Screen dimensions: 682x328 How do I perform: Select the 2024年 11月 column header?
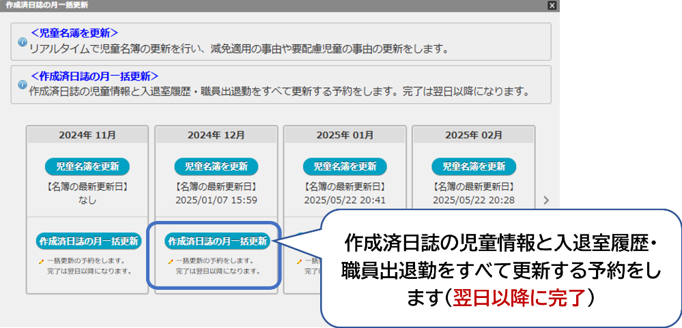[x=87, y=135]
